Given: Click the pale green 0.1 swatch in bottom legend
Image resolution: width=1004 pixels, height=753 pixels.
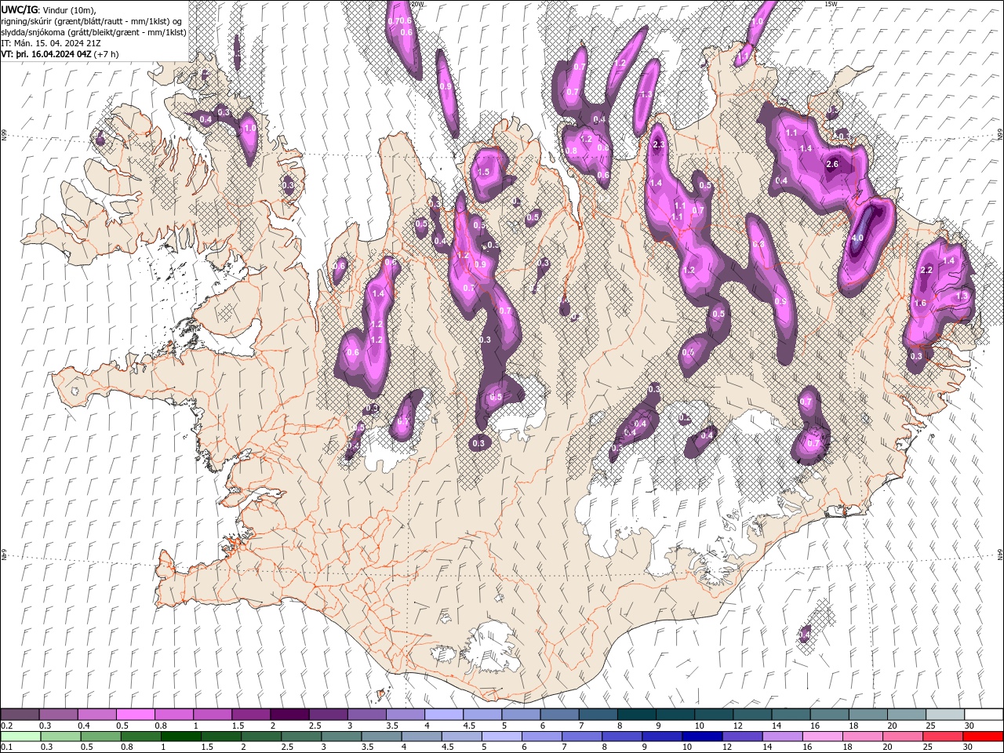Looking at the screenshot, I should pos(20,737).
